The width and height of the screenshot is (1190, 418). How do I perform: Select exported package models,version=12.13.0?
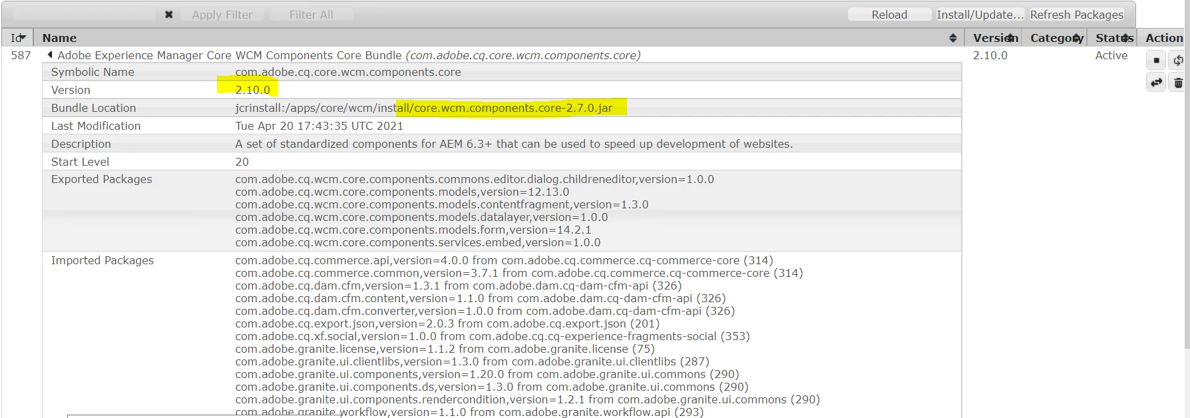click(402, 192)
